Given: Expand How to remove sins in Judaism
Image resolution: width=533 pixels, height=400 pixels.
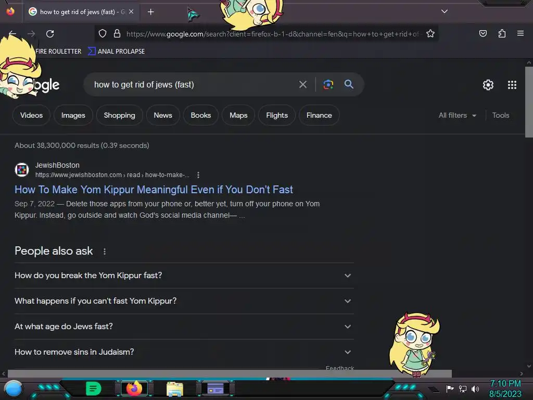Looking at the screenshot, I should (184, 352).
